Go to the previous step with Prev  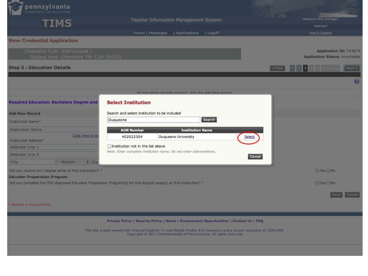277,68
